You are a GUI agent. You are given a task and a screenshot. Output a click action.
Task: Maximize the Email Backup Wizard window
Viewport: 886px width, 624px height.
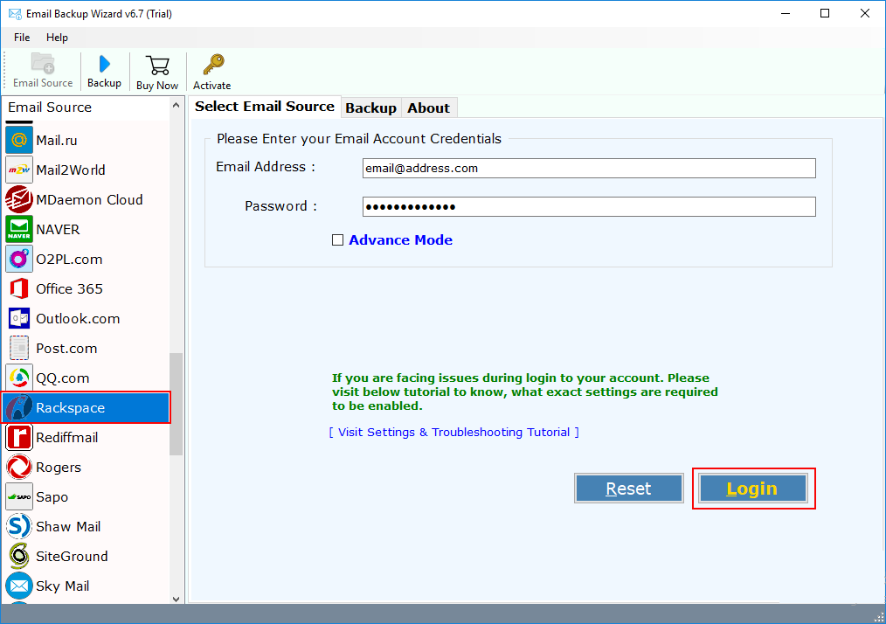[x=825, y=14]
